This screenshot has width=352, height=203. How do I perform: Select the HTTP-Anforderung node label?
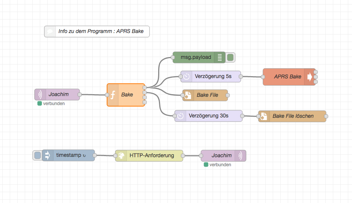pyautogui.click(x=152, y=155)
